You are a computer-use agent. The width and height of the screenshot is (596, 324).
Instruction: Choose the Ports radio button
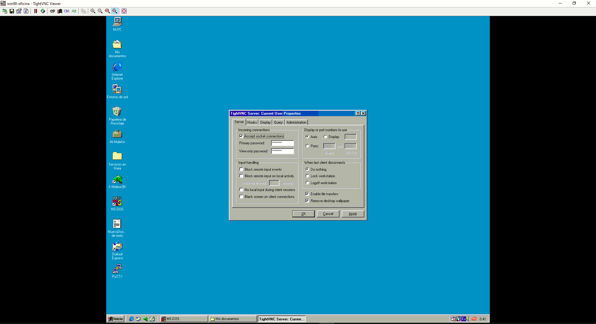click(307, 146)
